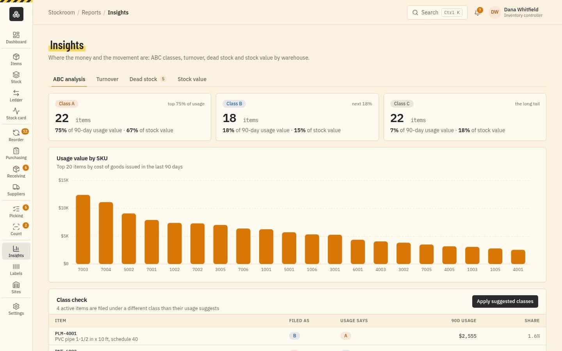
Task: Open Settings gear in the sidebar
Action: [x=16, y=309]
